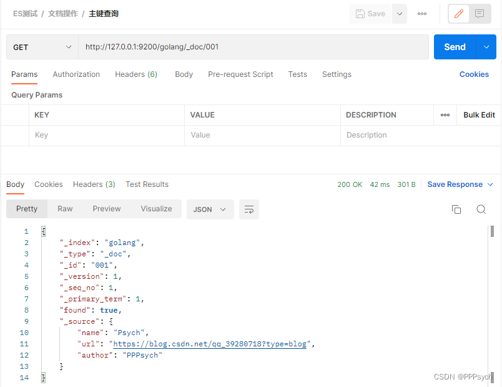502x387 pixels.
Task: Click the response vertical scrollbar
Action: pos(492,231)
